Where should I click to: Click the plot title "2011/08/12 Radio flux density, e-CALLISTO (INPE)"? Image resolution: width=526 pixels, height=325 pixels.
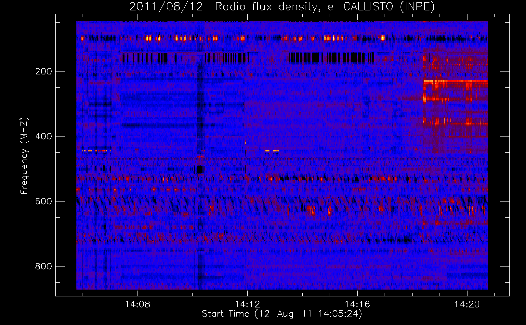[282, 6]
